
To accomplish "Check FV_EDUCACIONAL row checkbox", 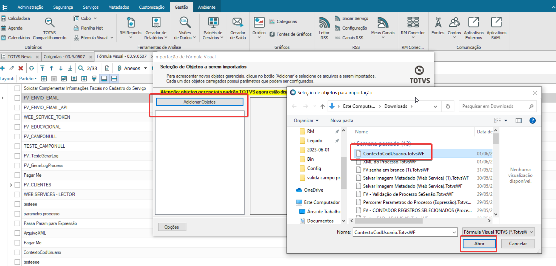I will pyautogui.click(x=17, y=127).
